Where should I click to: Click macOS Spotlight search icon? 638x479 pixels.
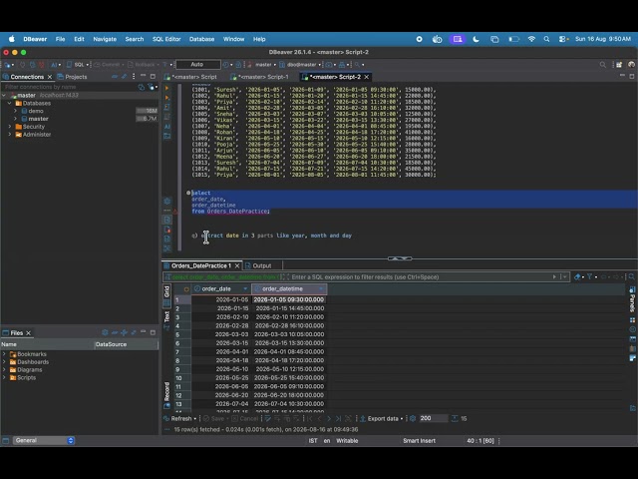546,39
